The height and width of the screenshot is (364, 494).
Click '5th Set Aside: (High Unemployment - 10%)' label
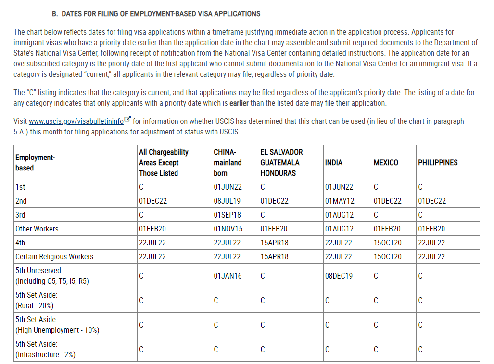click(x=57, y=325)
